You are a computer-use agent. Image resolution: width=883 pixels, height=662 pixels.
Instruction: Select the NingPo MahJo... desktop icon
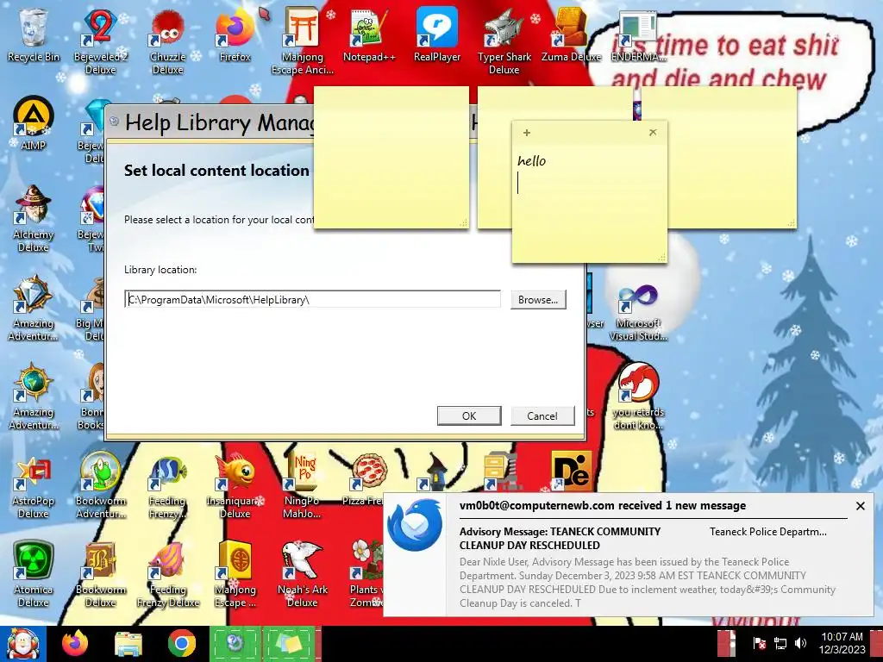pyautogui.click(x=303, y=485)
